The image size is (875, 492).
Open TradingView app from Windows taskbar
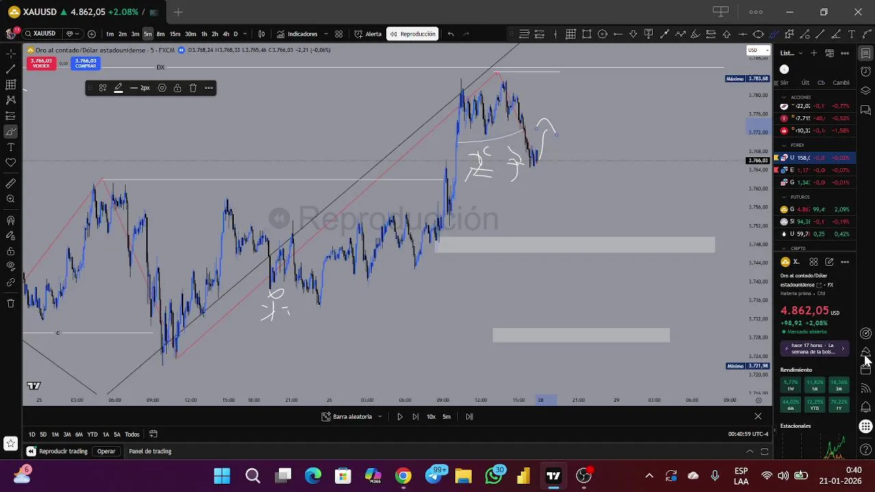pyautogui.click(x=554, y=476)
